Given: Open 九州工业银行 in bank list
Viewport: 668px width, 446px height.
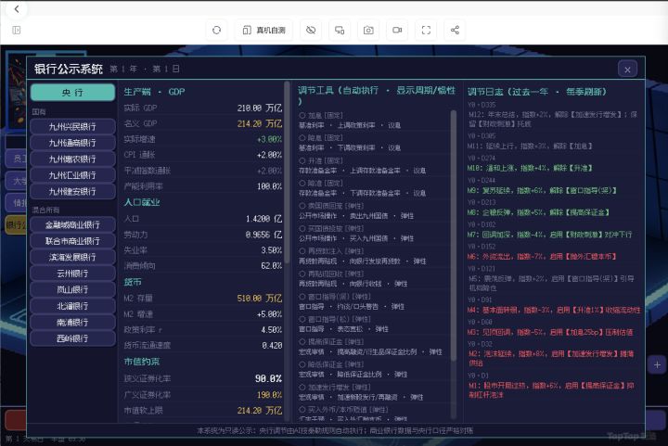Looking at the screenshot, I should click(x=73, y=175).
